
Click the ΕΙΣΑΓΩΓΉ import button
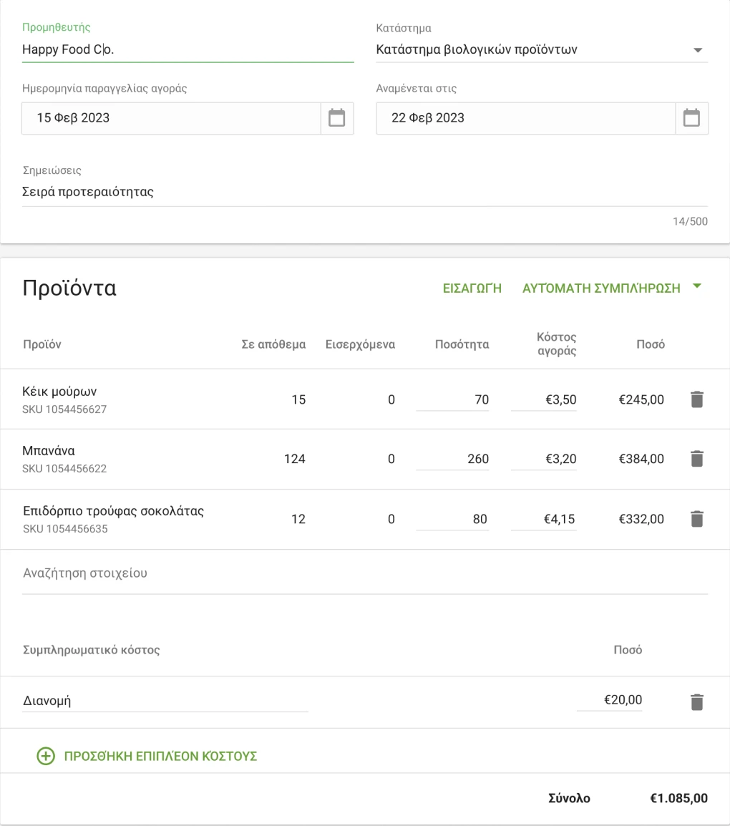click(x=472, y=288)
